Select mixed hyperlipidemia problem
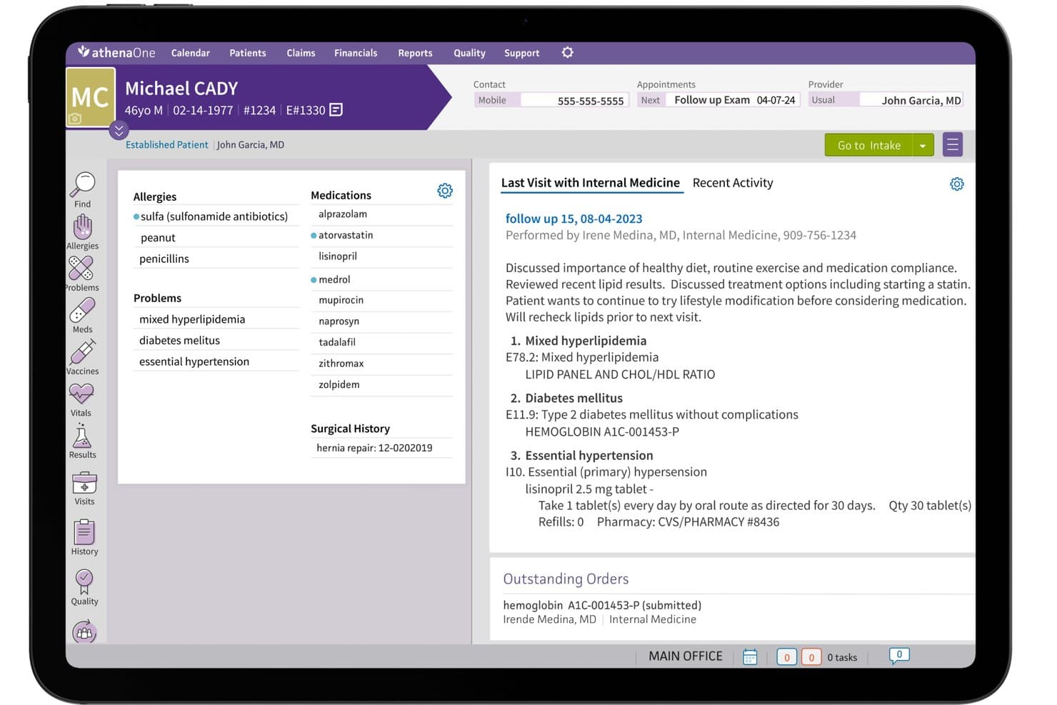 (216, 319)
